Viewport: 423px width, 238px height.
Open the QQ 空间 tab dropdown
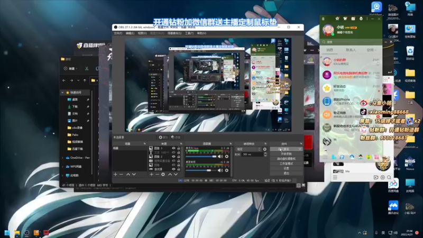[372, 50]
